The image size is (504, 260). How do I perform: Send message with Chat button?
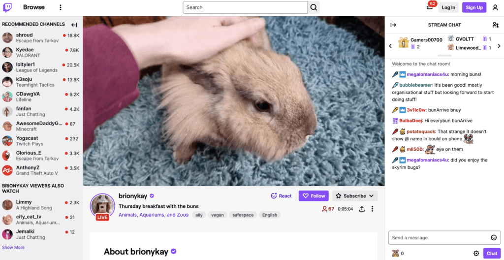(492, 253)
